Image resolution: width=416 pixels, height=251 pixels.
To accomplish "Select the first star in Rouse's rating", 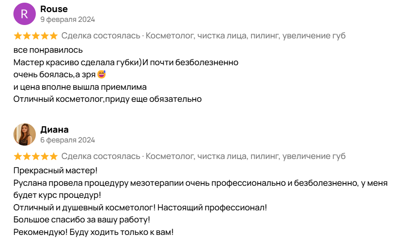I will pos(18,36).
